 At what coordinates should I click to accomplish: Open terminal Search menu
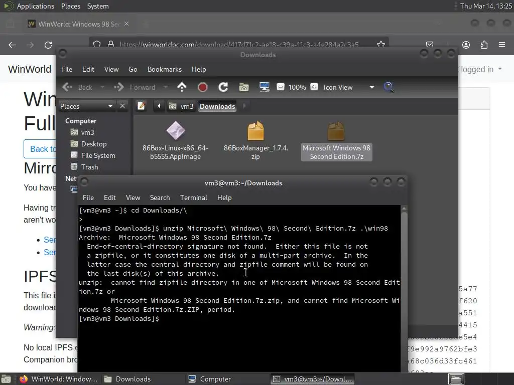pos(160,198)
